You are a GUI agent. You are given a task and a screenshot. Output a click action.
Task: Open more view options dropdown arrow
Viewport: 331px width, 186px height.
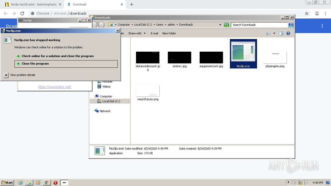274,33
